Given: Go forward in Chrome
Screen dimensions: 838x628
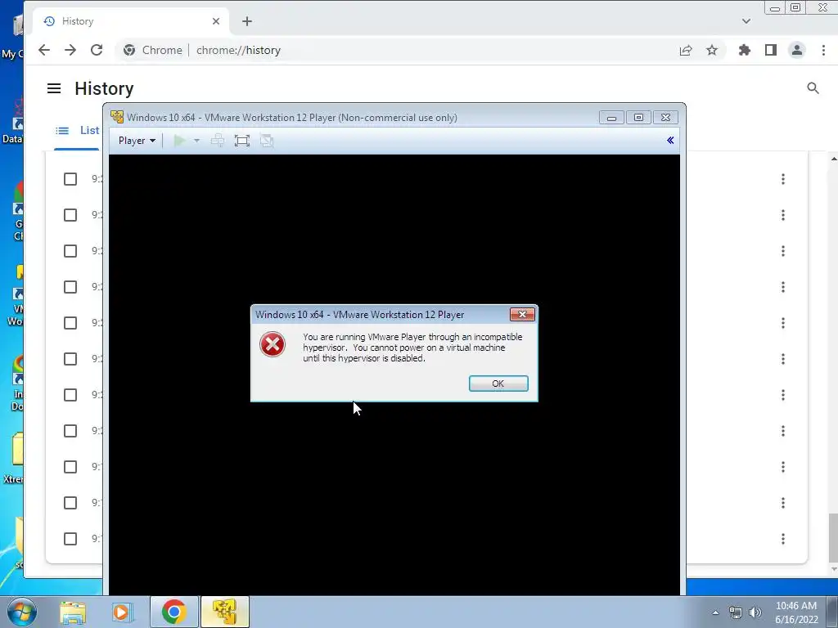Looking at the screenshot, I should (70, 50).
